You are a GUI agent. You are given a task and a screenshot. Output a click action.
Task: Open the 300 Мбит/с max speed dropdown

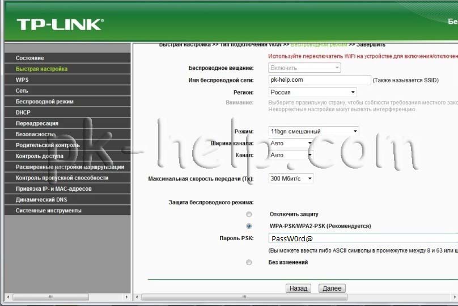291,178
